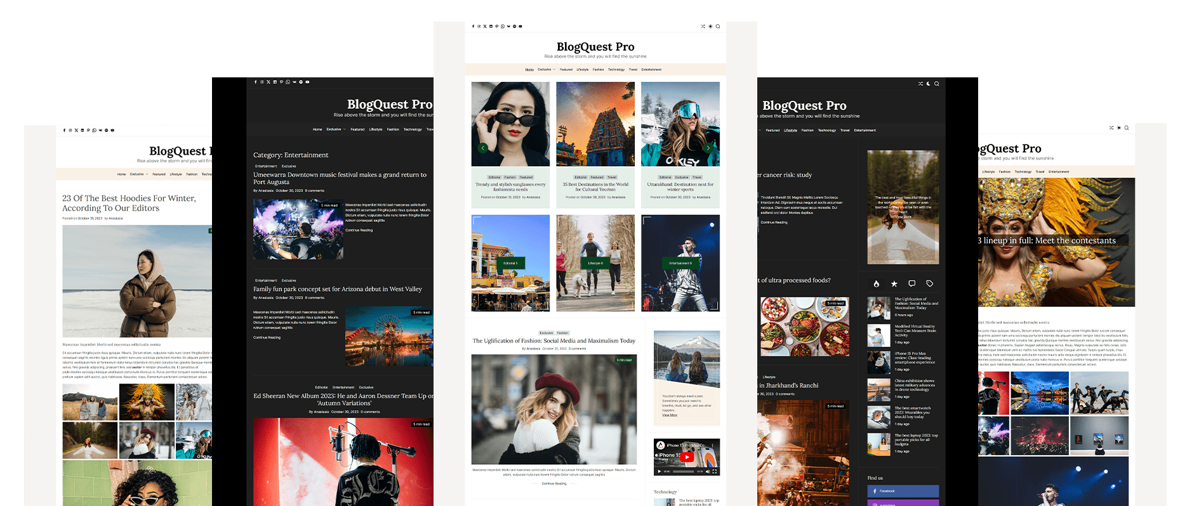Viewport: 1187px width, 506px height.
Task: Click progress bar of iPhone video player
Action: [x=683, y=471]
